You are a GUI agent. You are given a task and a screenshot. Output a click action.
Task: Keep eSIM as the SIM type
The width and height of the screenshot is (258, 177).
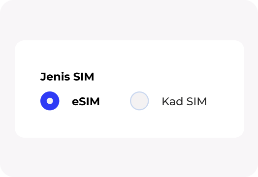[x=50, y=101]
